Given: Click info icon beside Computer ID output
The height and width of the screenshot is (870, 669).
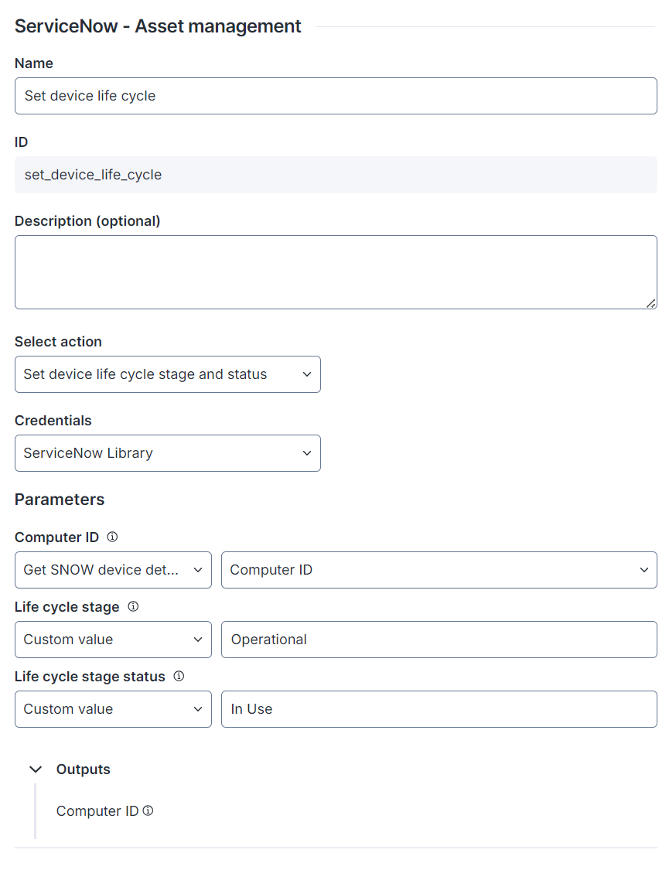Looking at the screenshot, I should 148,811.
